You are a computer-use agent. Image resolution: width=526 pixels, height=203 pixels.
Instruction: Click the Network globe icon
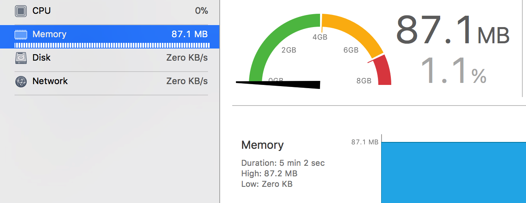tap(21, 81)
